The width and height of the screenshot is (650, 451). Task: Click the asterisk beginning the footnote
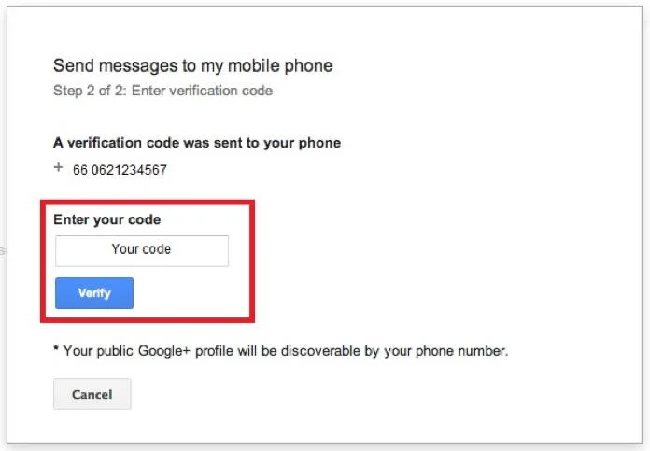click(56, 348)
